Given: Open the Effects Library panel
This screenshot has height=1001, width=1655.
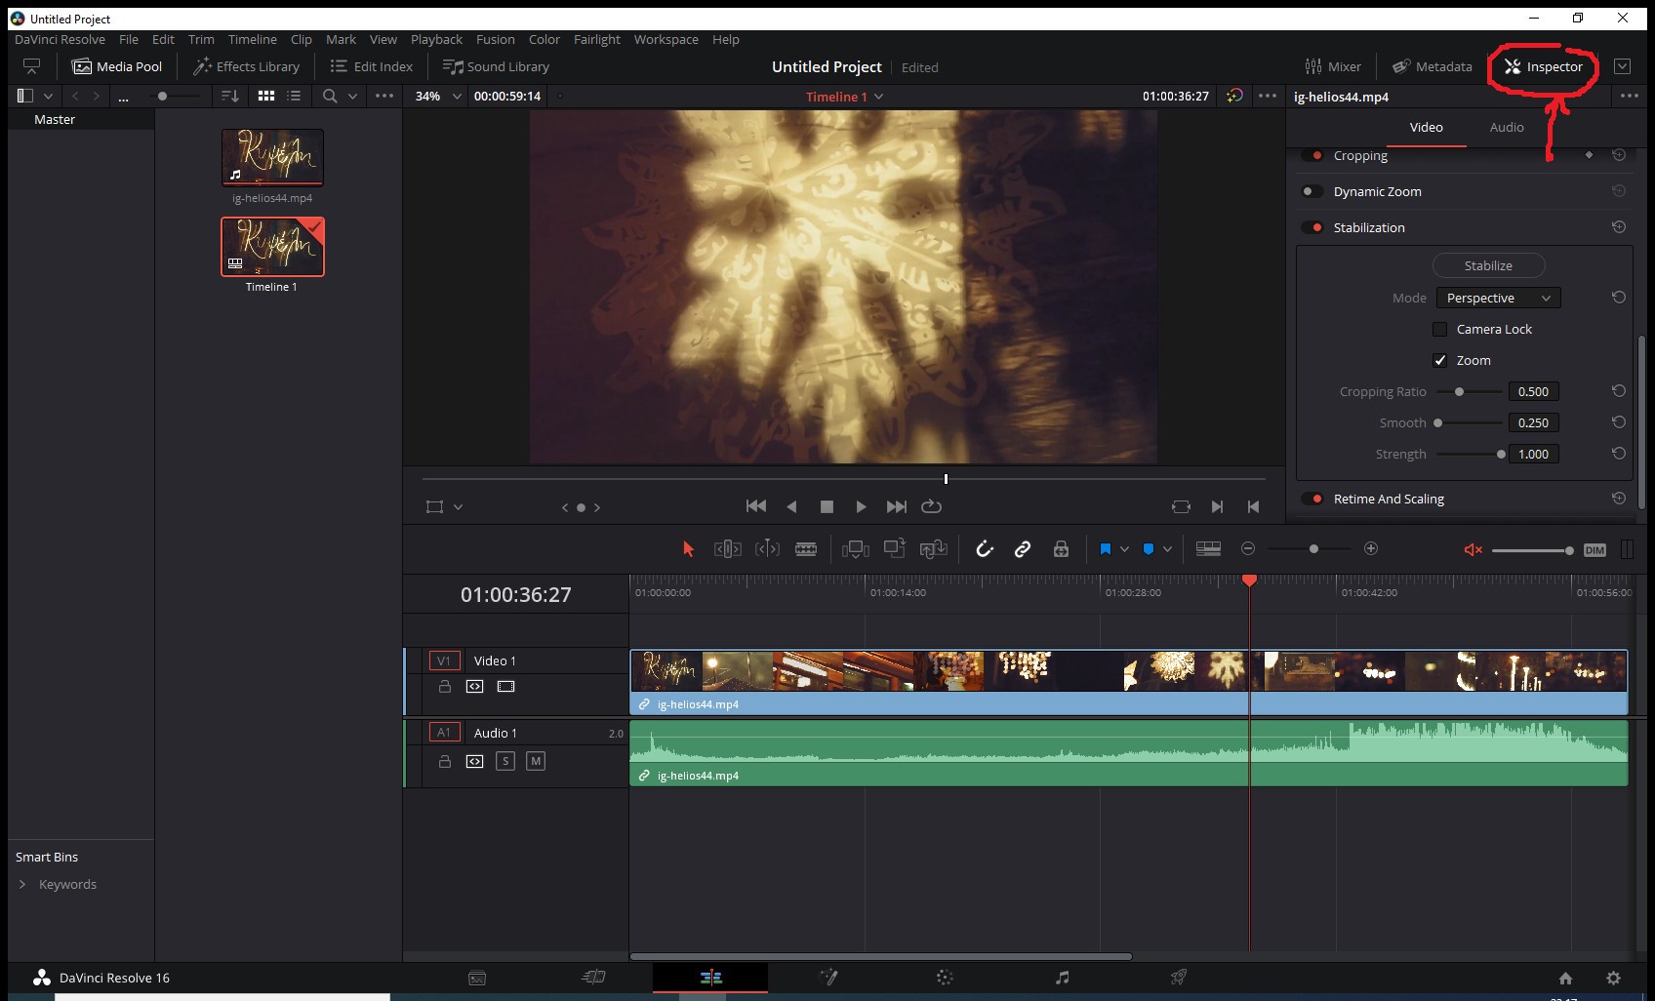Looking at the screenshot, I should coord(246,66).
